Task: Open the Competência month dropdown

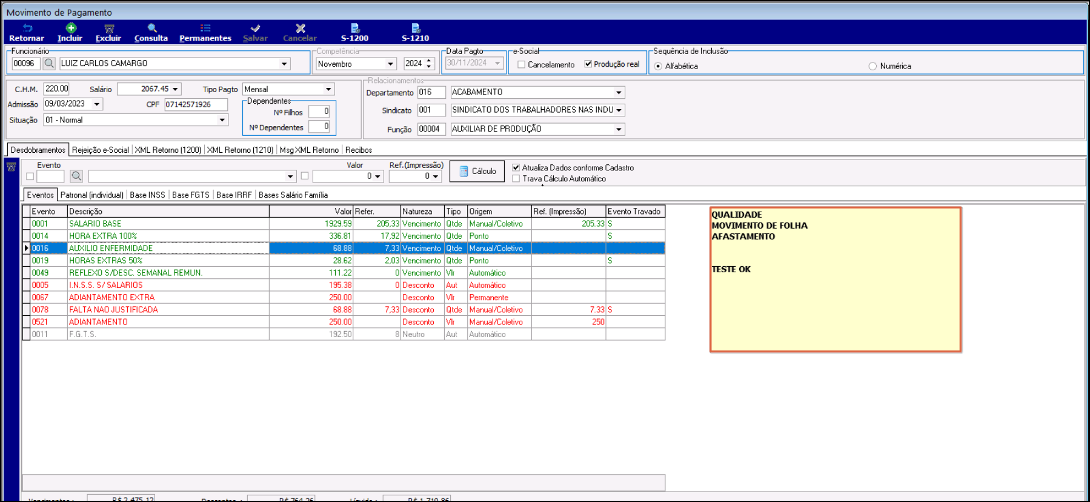Action: (x=391, y=64)
